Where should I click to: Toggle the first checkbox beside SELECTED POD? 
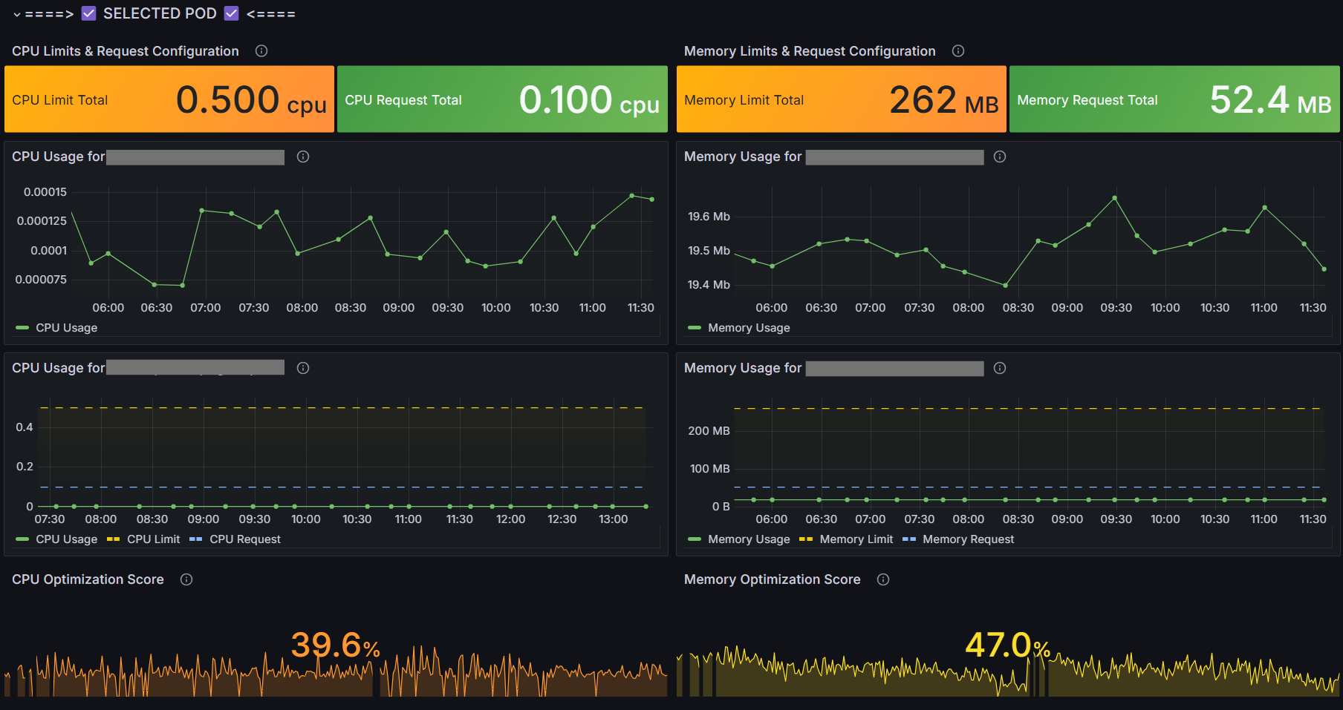coord(89,13)
